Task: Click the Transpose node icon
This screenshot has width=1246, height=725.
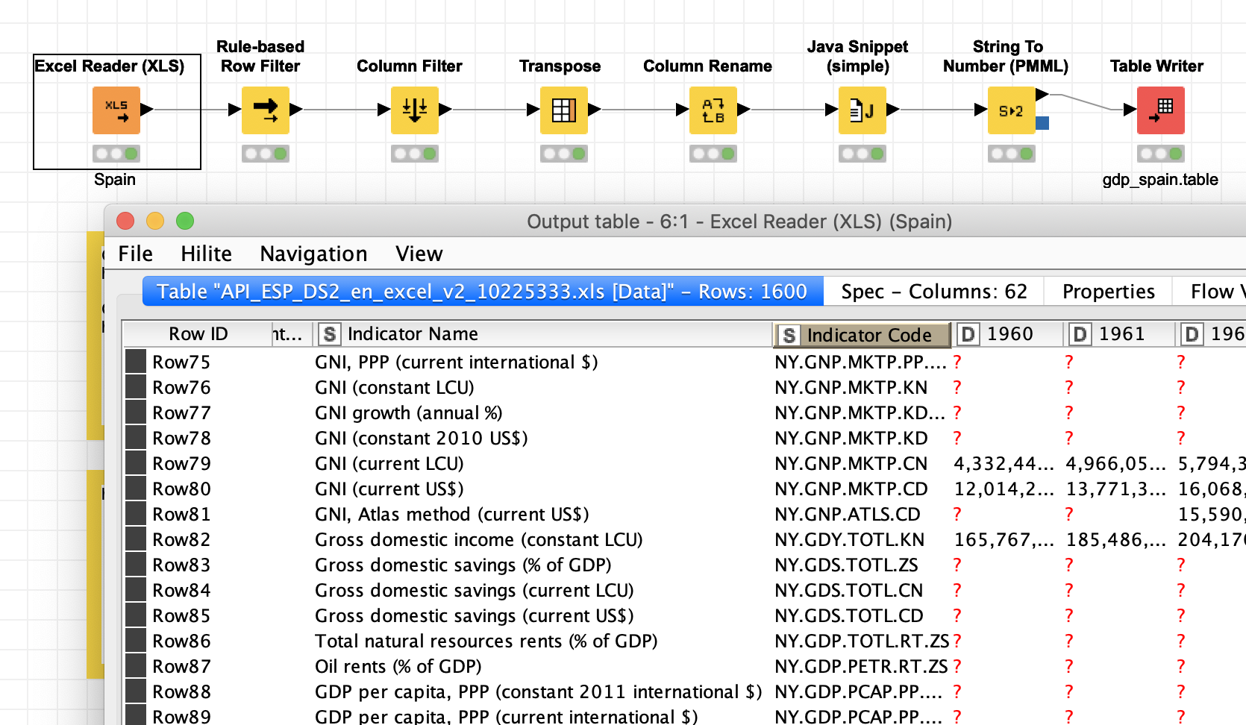Action: [563, 110]
